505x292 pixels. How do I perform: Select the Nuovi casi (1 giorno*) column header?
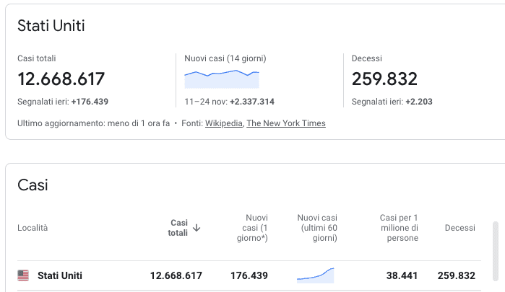252,228
